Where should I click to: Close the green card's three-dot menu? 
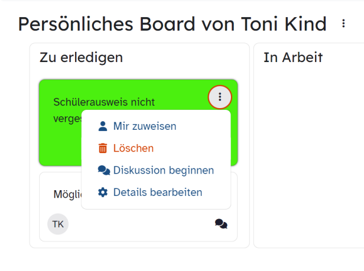point(220,97)
